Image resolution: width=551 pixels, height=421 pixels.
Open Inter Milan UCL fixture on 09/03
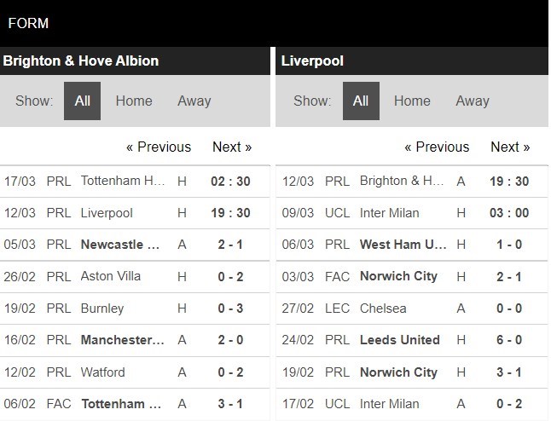point(412,213)
